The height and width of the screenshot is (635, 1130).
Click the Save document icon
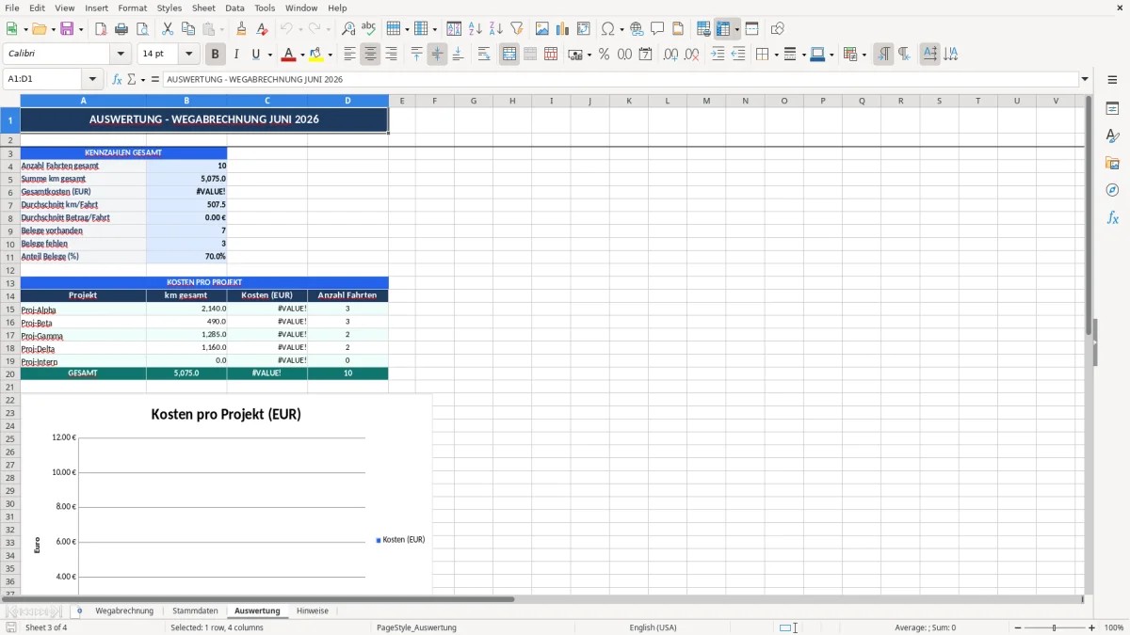67,29
